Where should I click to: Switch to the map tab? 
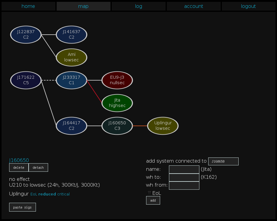click(83, 6)
